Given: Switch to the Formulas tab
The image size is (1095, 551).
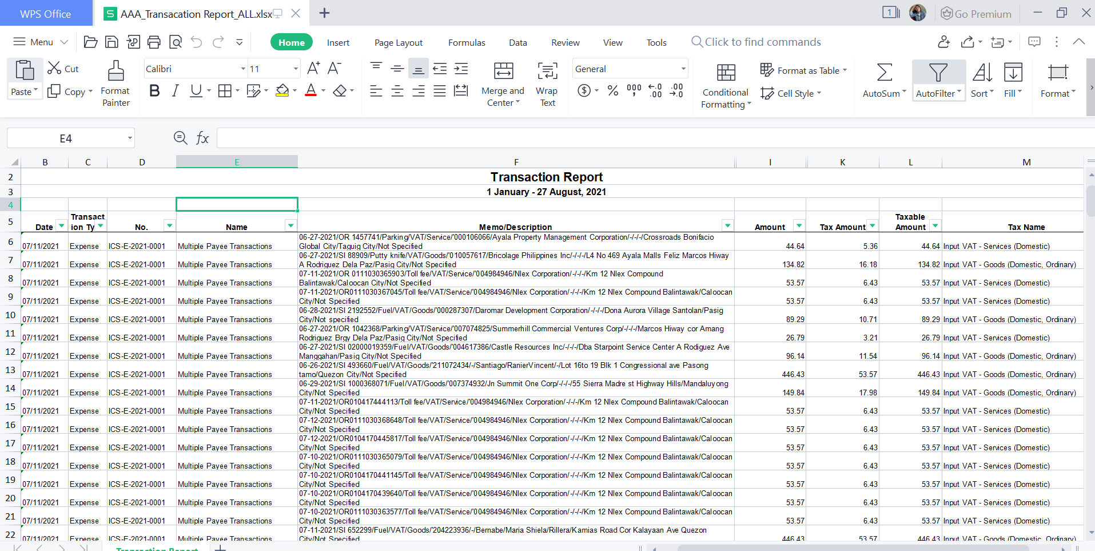Looking at the screenshot, I should pos(467,42).
